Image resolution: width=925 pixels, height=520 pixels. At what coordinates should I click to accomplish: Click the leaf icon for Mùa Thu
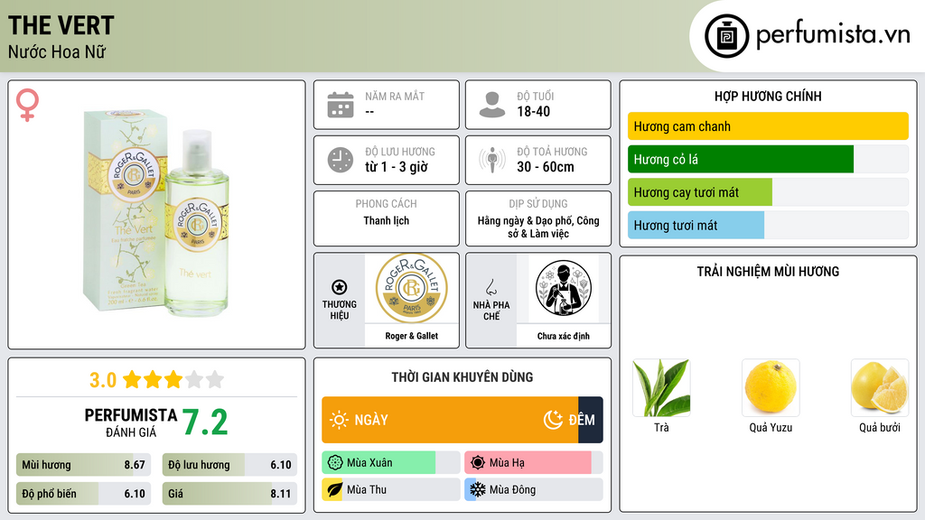(334, 489)
